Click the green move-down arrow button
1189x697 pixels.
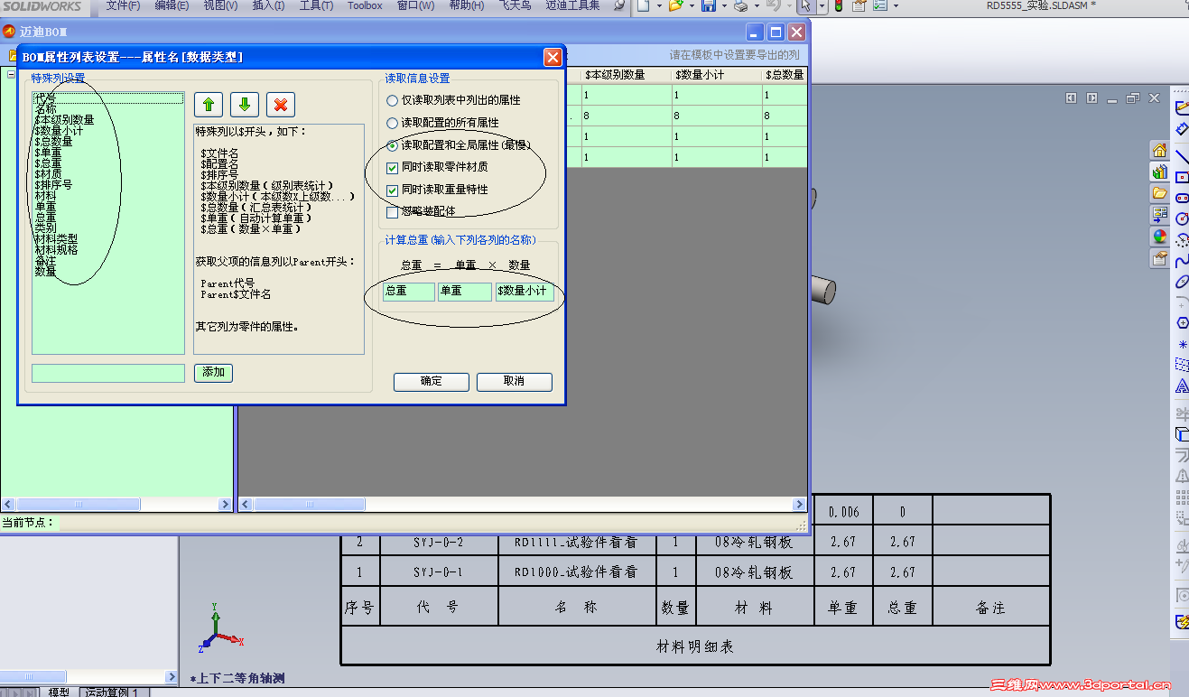(x=244, y=104)
